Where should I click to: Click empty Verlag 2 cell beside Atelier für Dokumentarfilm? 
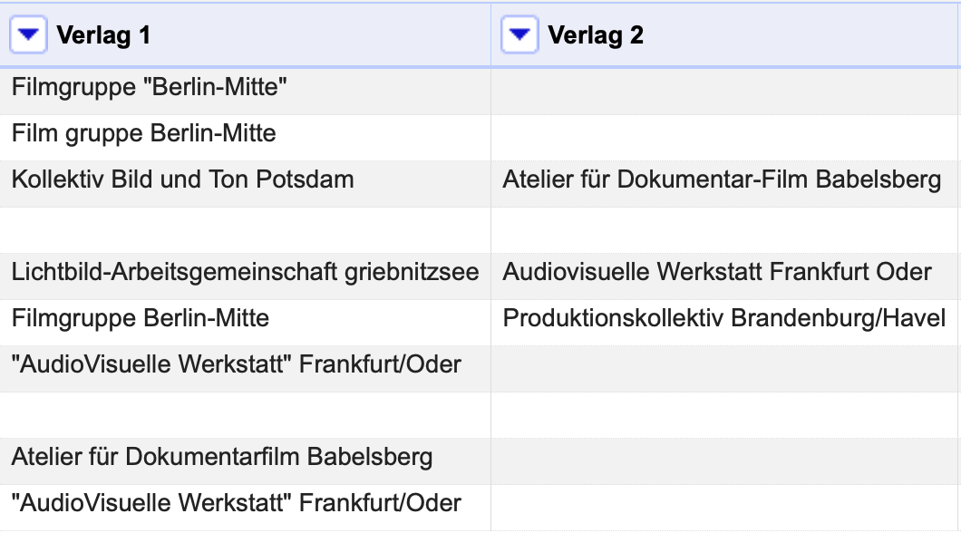tap(725, 458)
